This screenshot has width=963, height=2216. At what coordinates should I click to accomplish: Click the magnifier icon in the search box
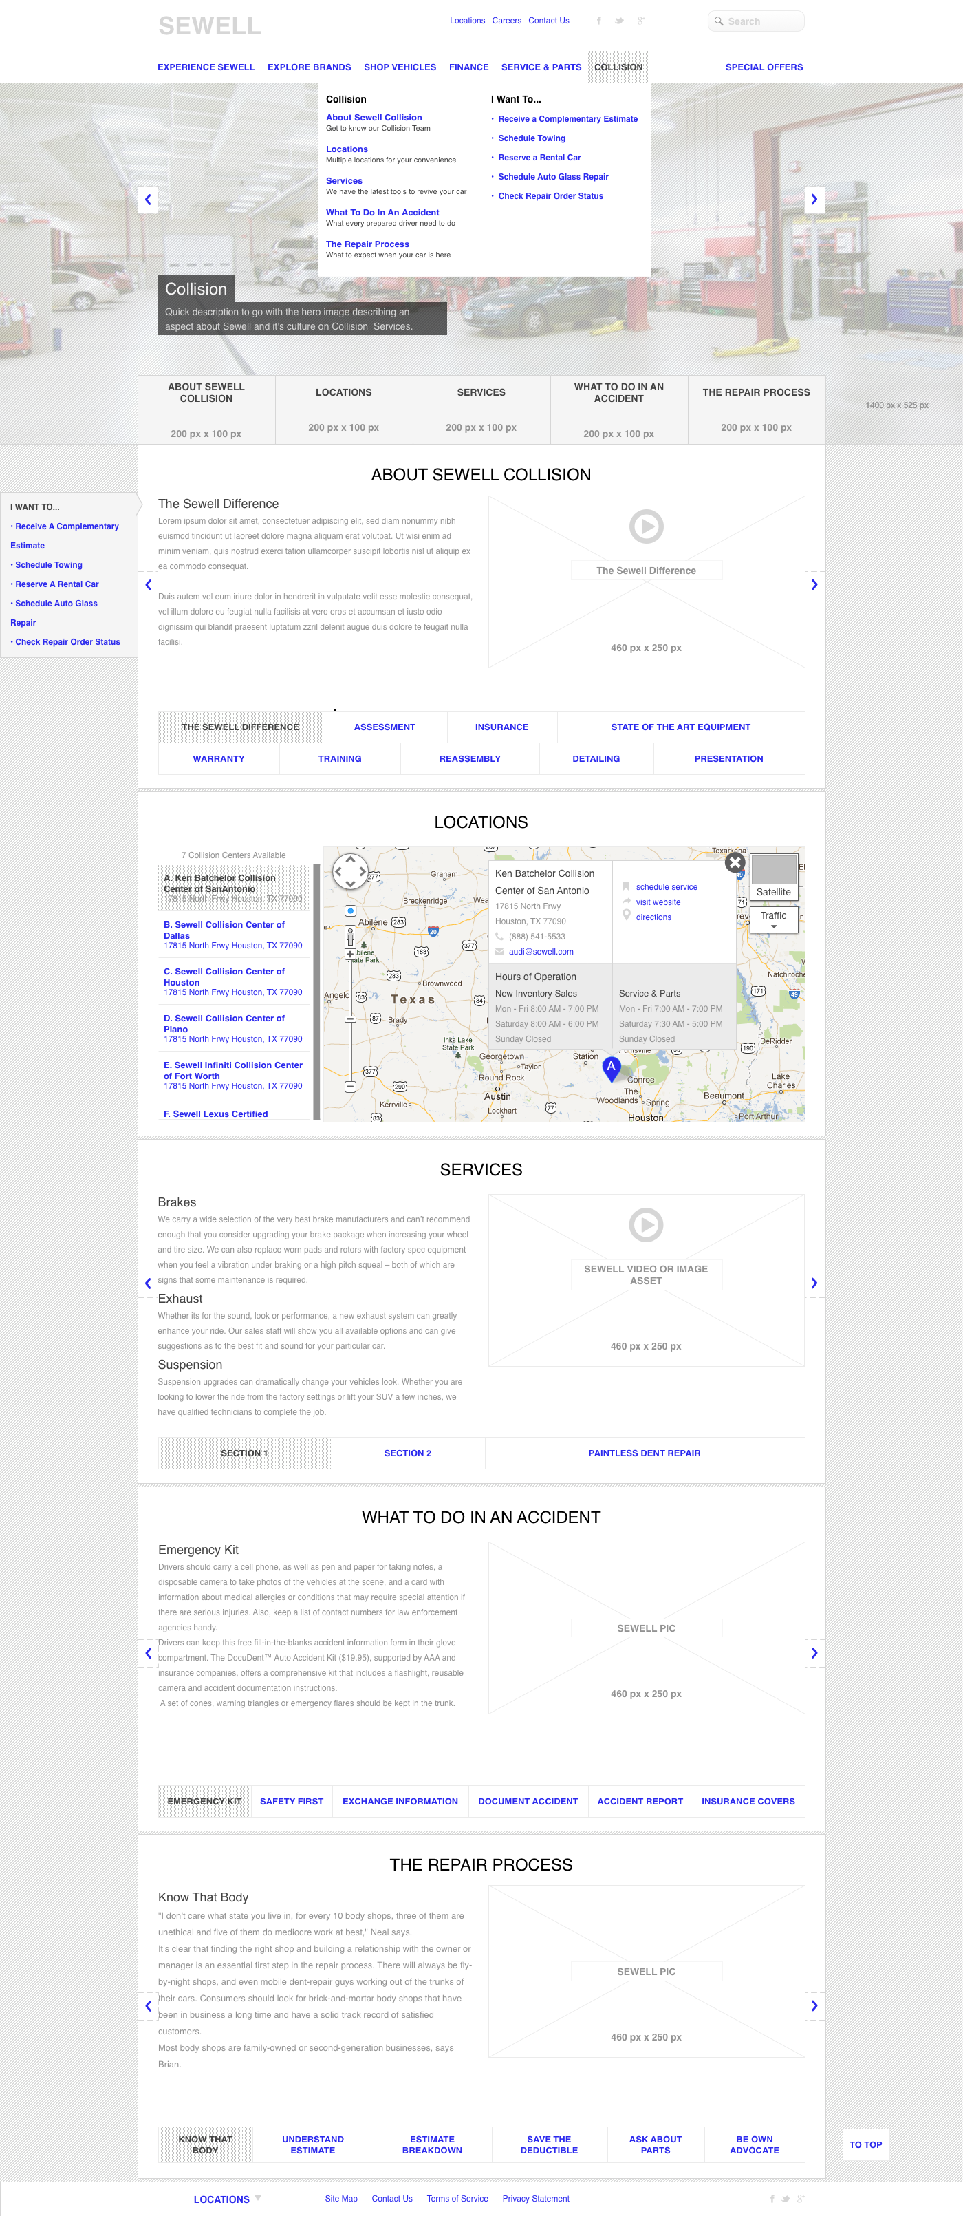(x=719, y=21)
